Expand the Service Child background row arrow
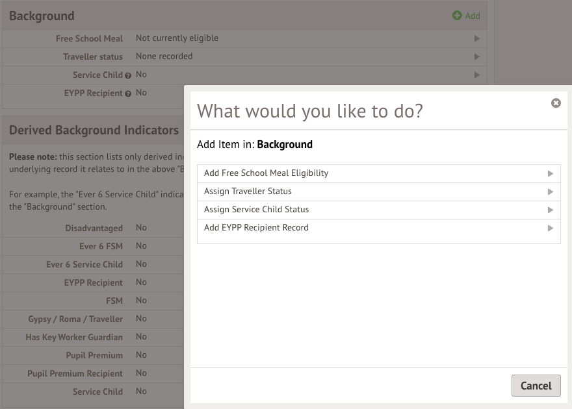The height and width of the screenshot is (409, 572). click(x=477, y=75)
